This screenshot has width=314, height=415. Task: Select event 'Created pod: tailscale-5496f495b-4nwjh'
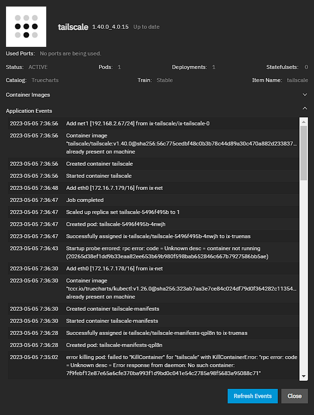coord(153,225)
